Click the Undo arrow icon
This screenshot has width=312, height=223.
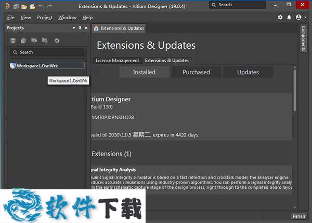[42, 6]
